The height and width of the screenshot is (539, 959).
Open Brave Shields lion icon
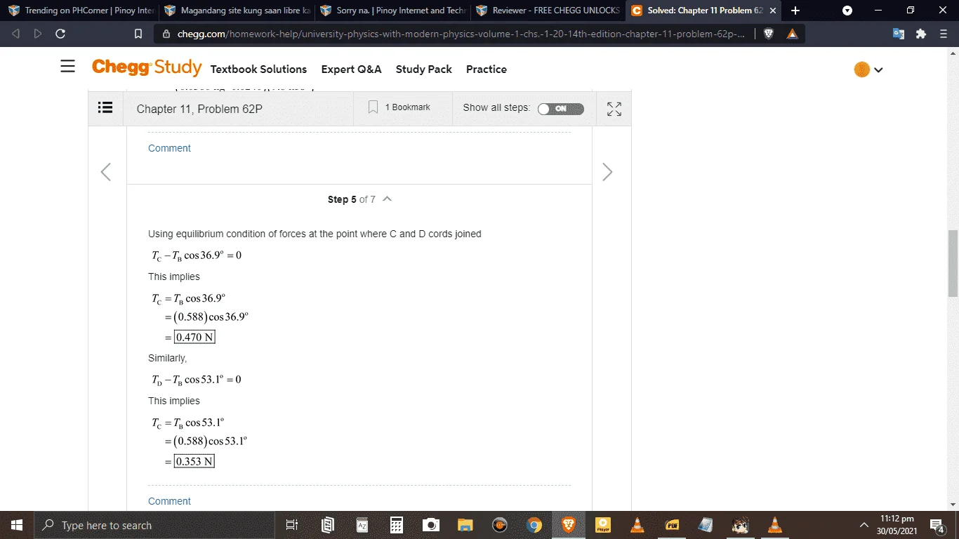click(769, 34)
